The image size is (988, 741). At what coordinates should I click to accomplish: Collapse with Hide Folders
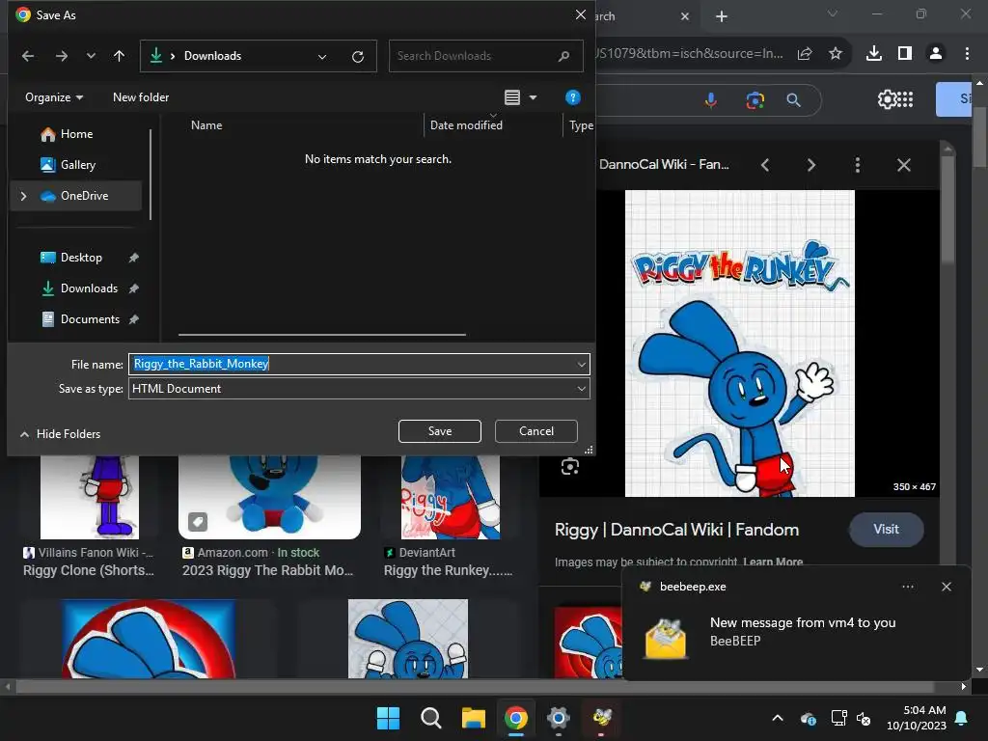point(61,433)
